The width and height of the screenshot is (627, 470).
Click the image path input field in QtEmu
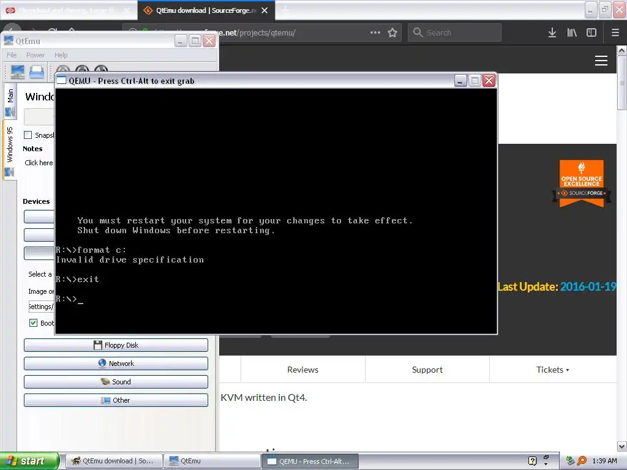pyautogui.click(x=41, y=307)
